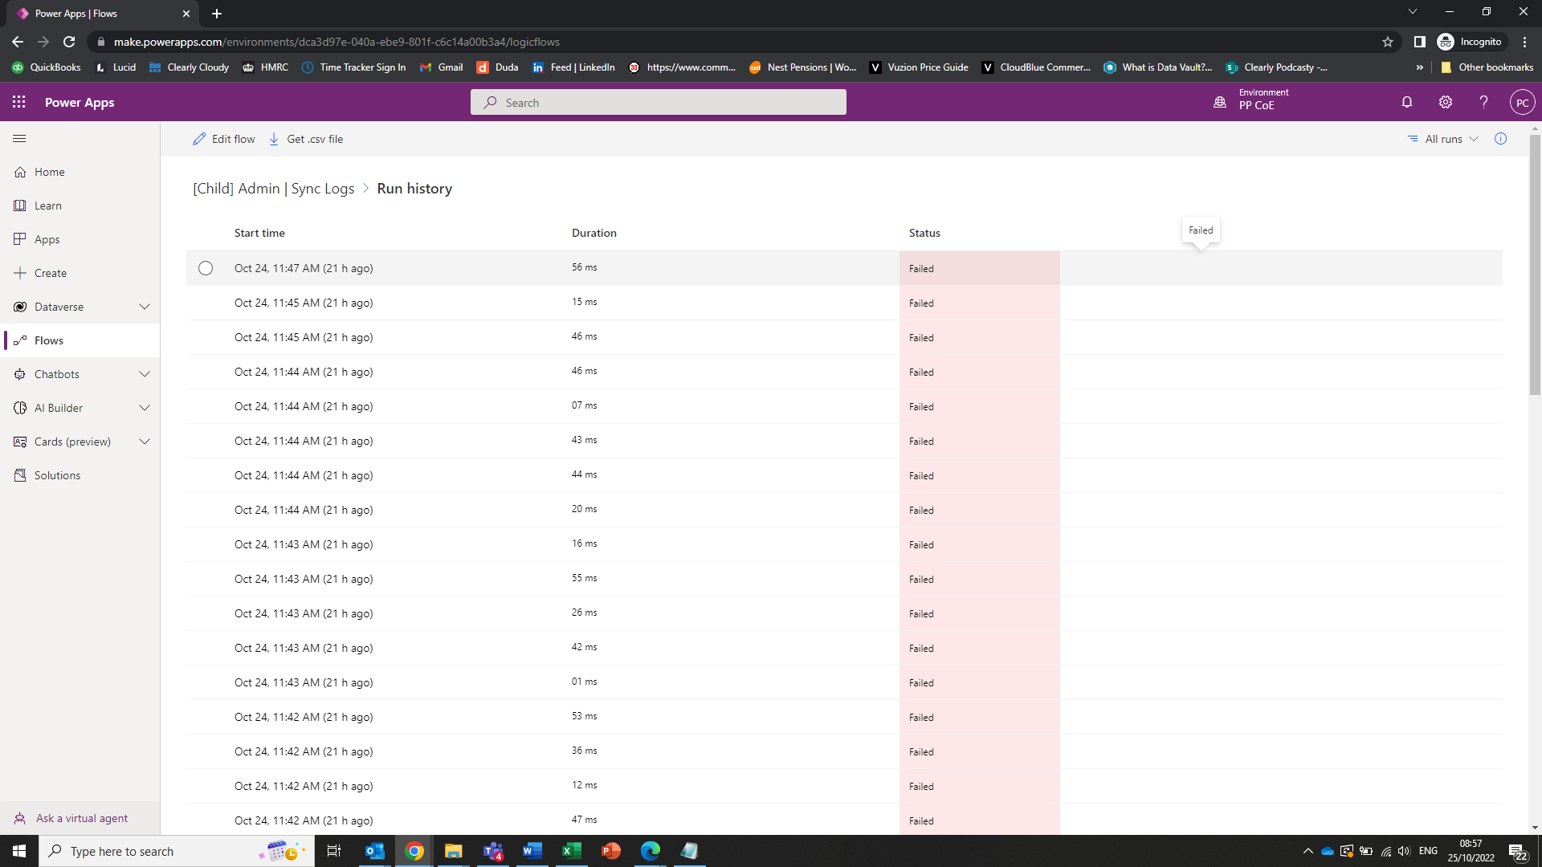
Task: Open the app launcher waffle icon
Action: 18,102
